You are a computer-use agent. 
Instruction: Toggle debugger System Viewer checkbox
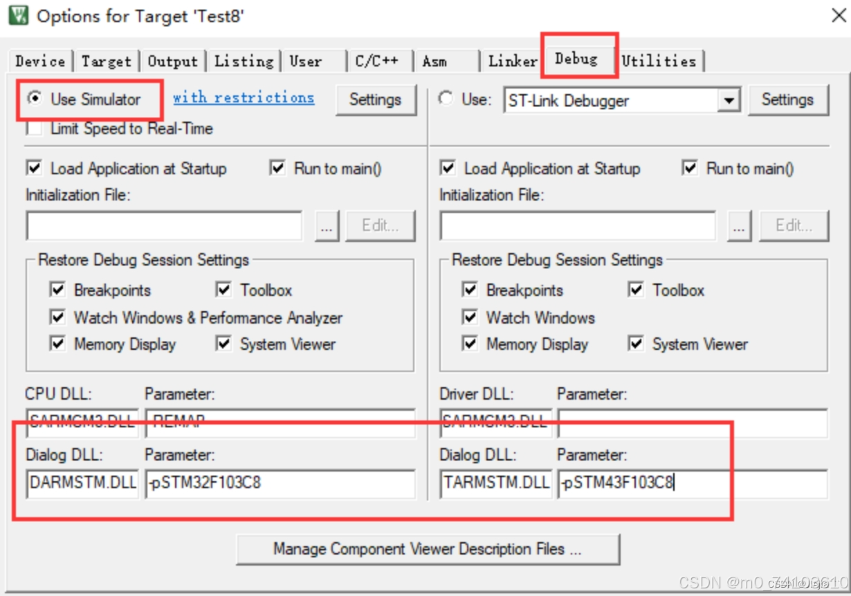tap(636, 344)
